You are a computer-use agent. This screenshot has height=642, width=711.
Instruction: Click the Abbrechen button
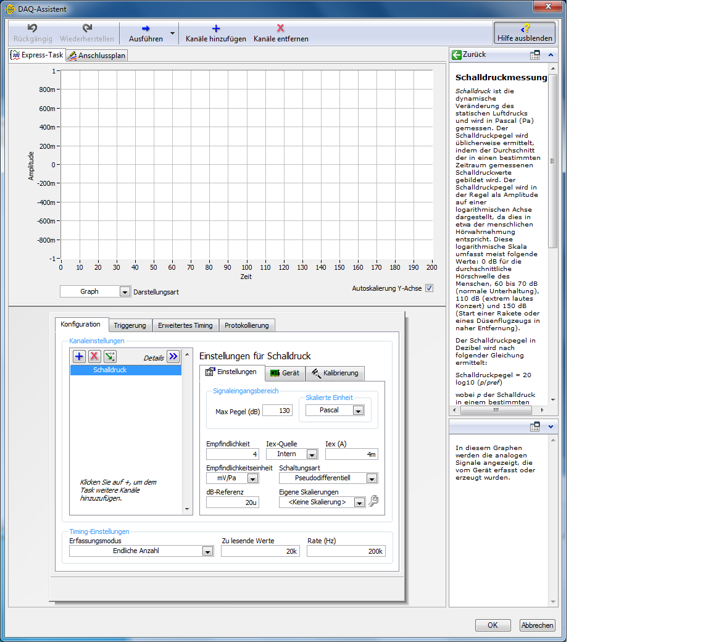click(x=537, y=625)
